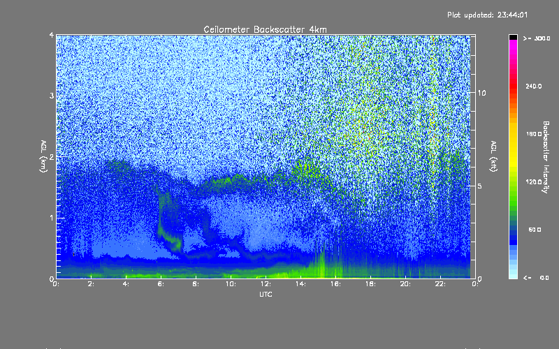This screenshot has width=559, height=349.
Task: Click the "10:" UTC hour tick label
Action: click(x=231, y=284)
